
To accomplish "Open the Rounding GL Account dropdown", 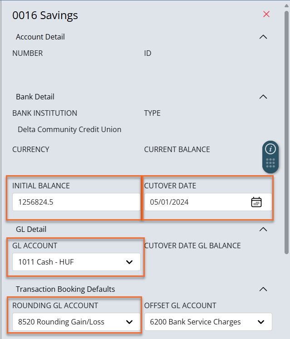I will pos(76,322).
